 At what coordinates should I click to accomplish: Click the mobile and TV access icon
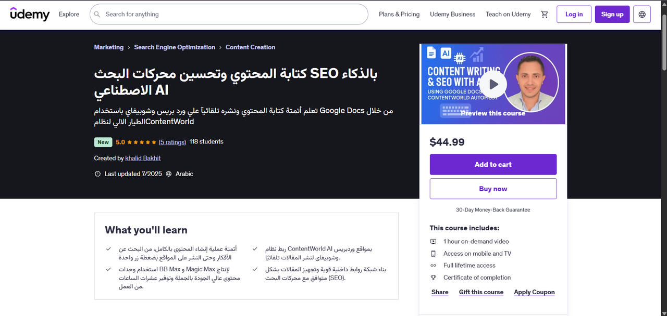(x=433, y=254)
